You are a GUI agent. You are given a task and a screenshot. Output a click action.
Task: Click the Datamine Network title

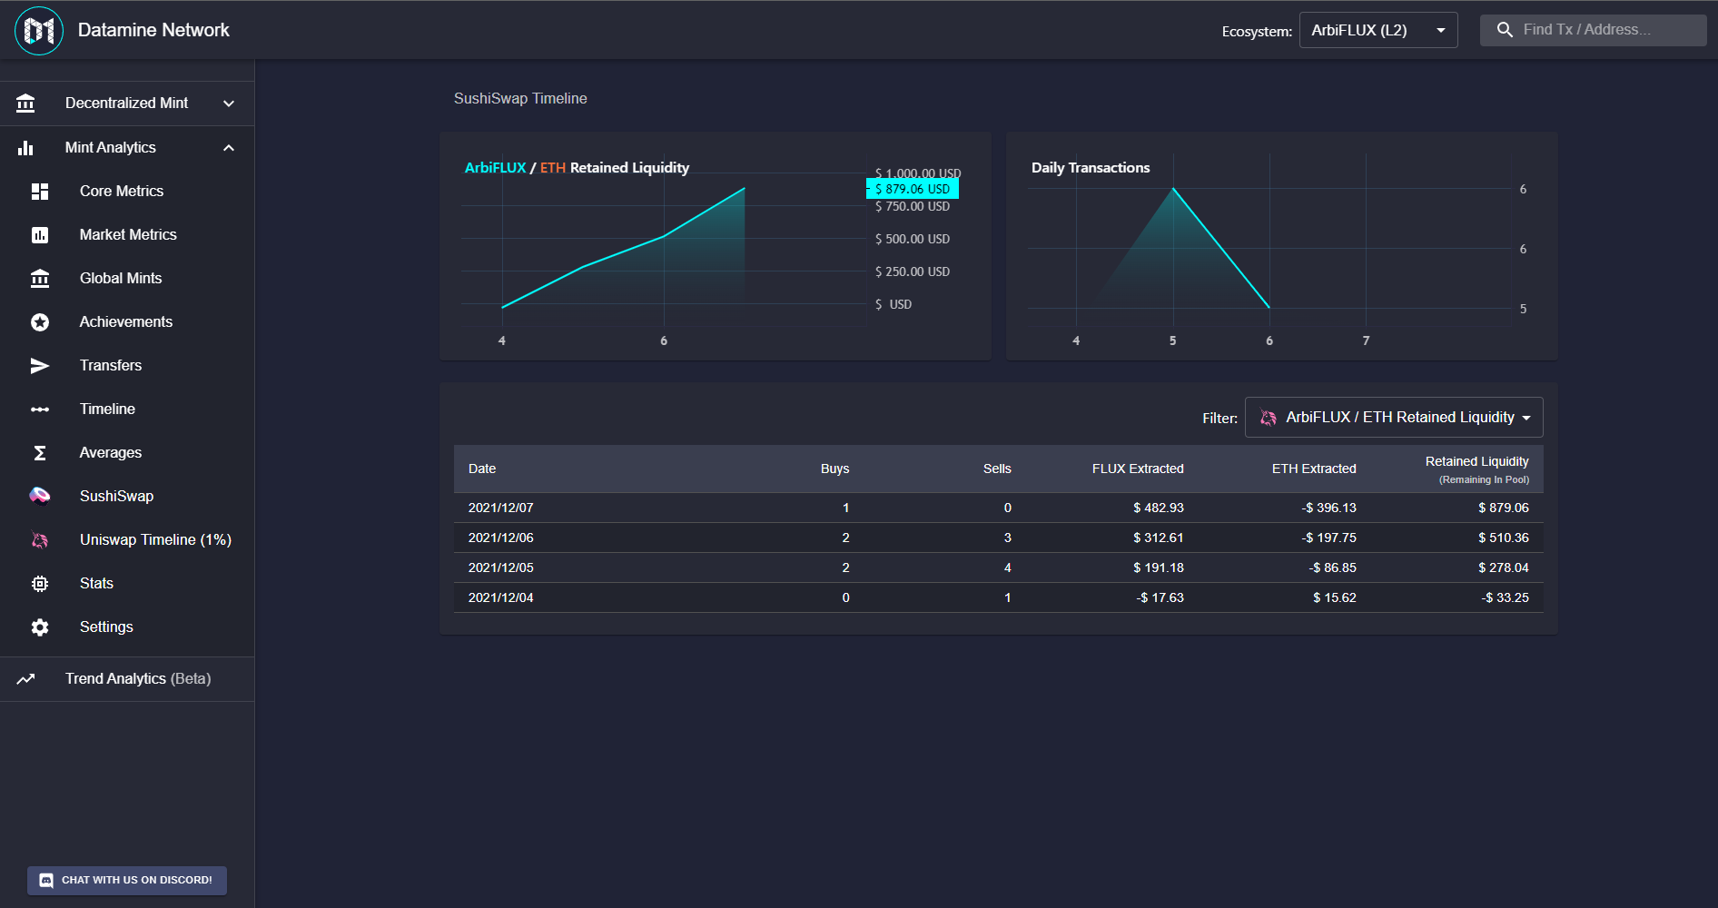[153, 30]
